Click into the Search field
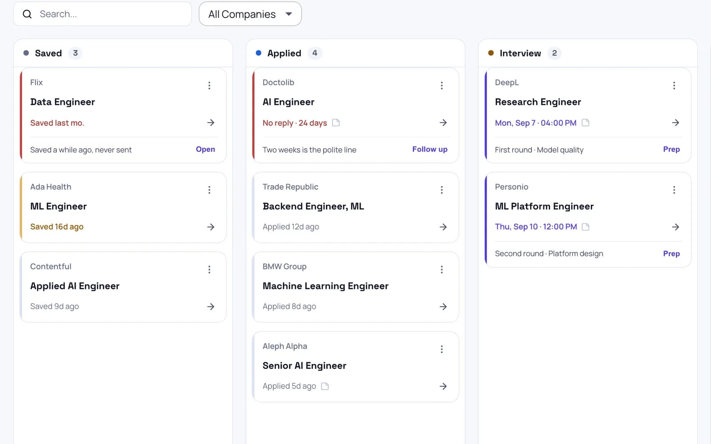Viewport: 711px width, 444px height. click(103, 14)
